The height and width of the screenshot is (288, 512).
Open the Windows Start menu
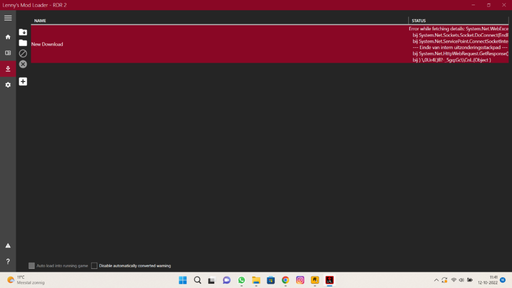[183, 280]
